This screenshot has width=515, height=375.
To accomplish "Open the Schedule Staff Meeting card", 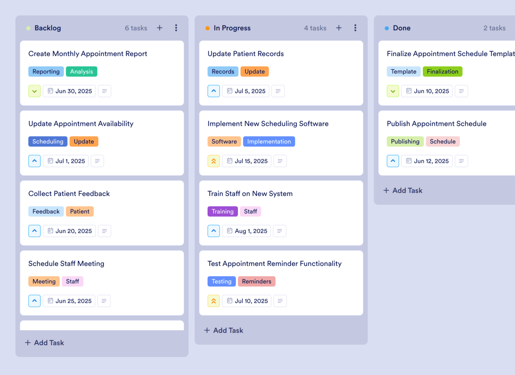I will 66,263.
